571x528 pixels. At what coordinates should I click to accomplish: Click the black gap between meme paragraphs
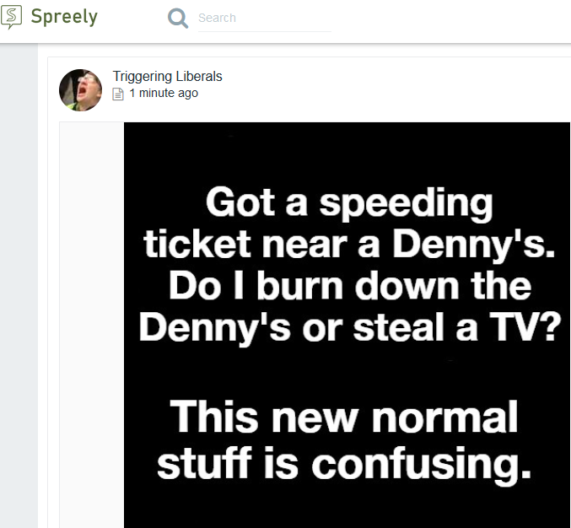tap(347, 371)
